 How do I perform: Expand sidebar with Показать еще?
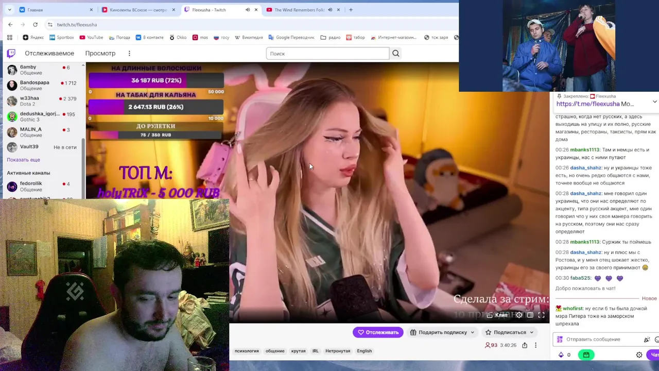click(23, 160)
